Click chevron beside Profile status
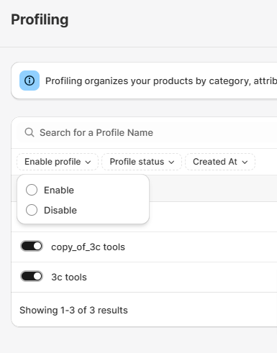The height and width of the screenshot is (353, 277). (x=171, y=162)
